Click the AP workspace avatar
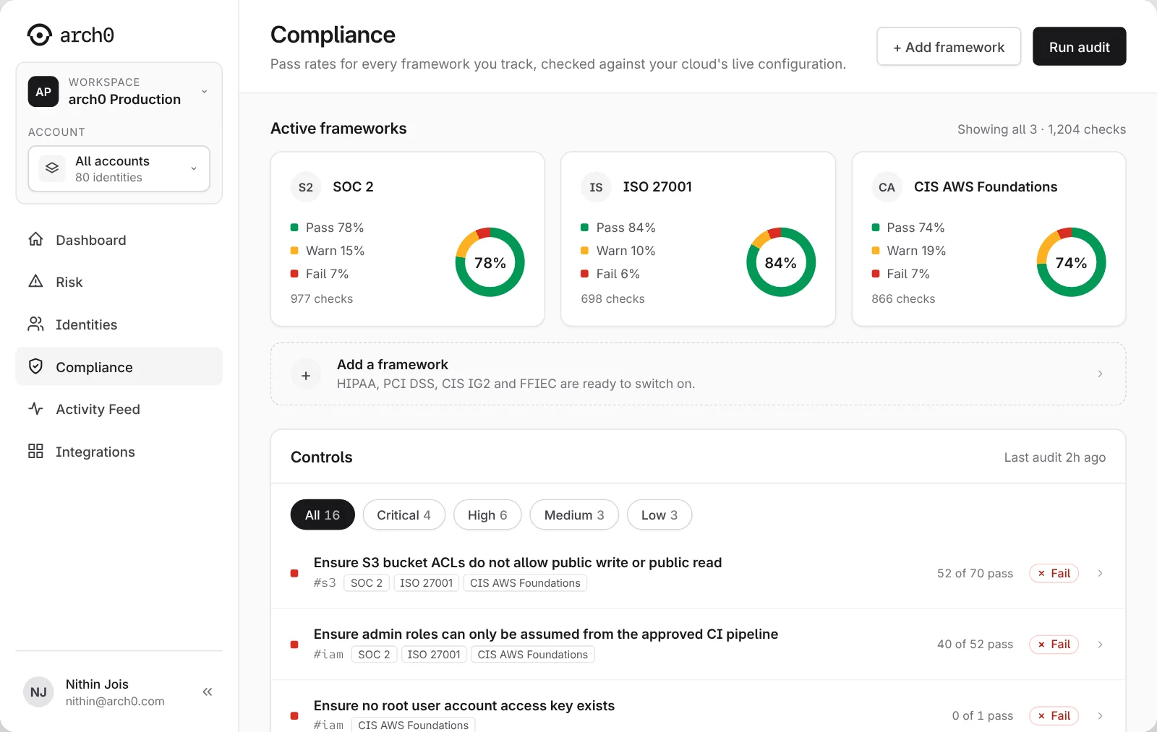The image size is (1157, 732). coord(43,92)
